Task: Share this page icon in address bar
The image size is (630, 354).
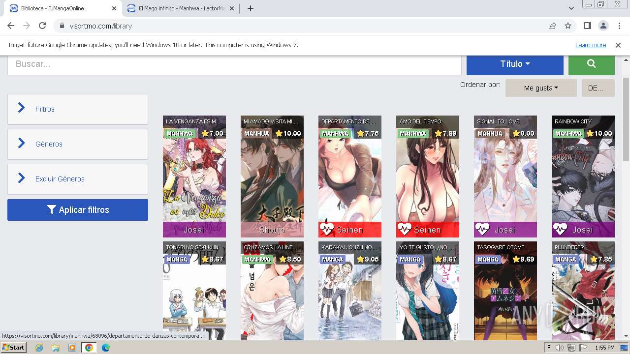Action: (x=552, y=26)
